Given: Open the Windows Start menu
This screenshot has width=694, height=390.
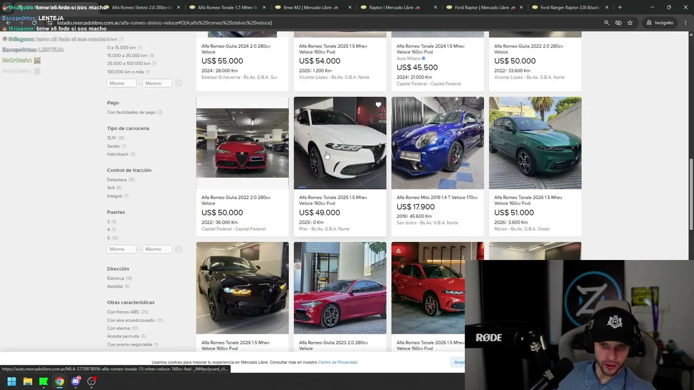Looking at the screenshot, I should point(11,381).
